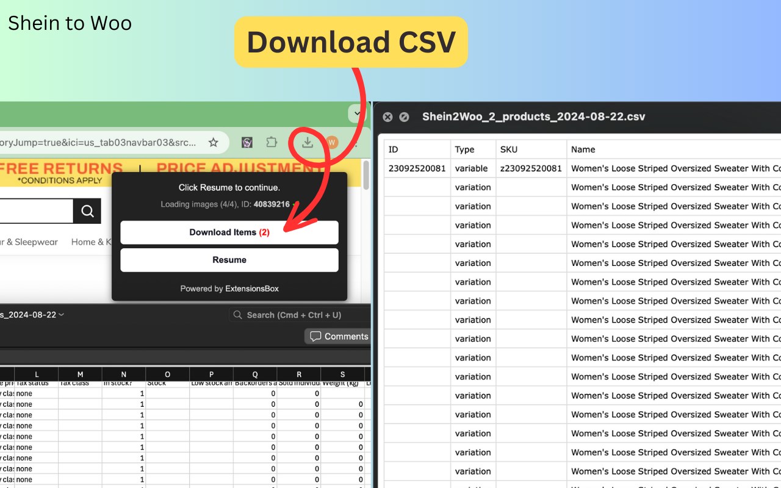Select the 'variable' type cell in CSV preview

tap(473, 168)
